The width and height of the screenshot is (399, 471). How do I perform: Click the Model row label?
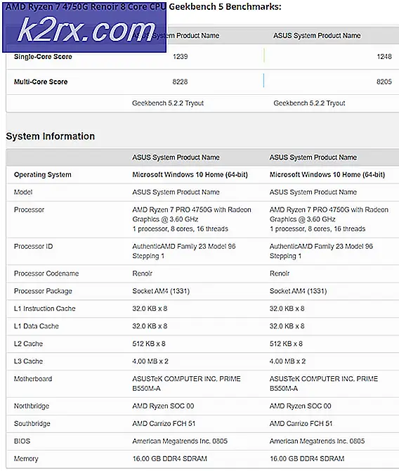23,192
